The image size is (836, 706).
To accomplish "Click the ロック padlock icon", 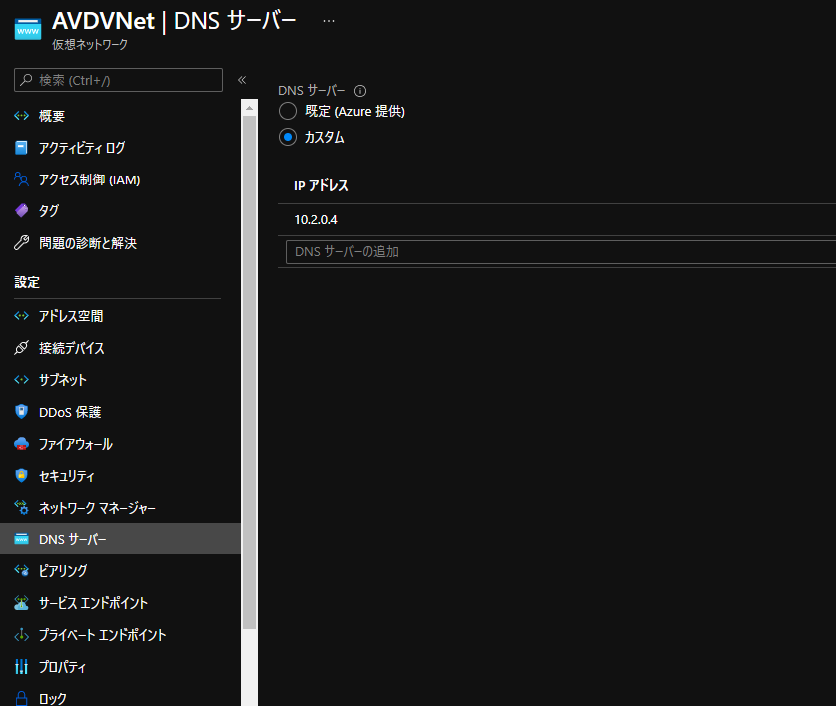I will (21, 698).
